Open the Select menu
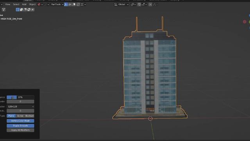Image resolution: width=250 pixels, height=141 pixels. point(16,4)
